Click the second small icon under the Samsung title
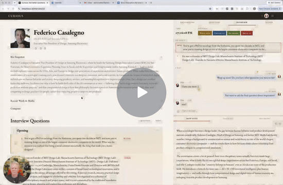Viewport: 283px width, 185px height. (41, 48)
